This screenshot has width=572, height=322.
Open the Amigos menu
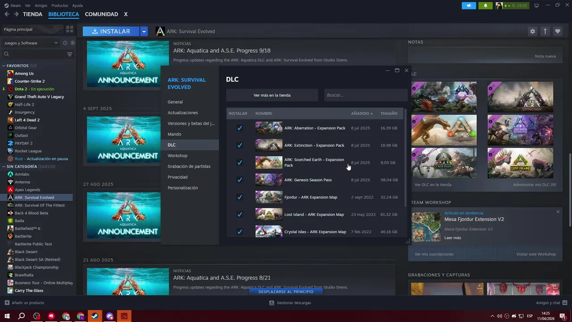coord(41,5)
